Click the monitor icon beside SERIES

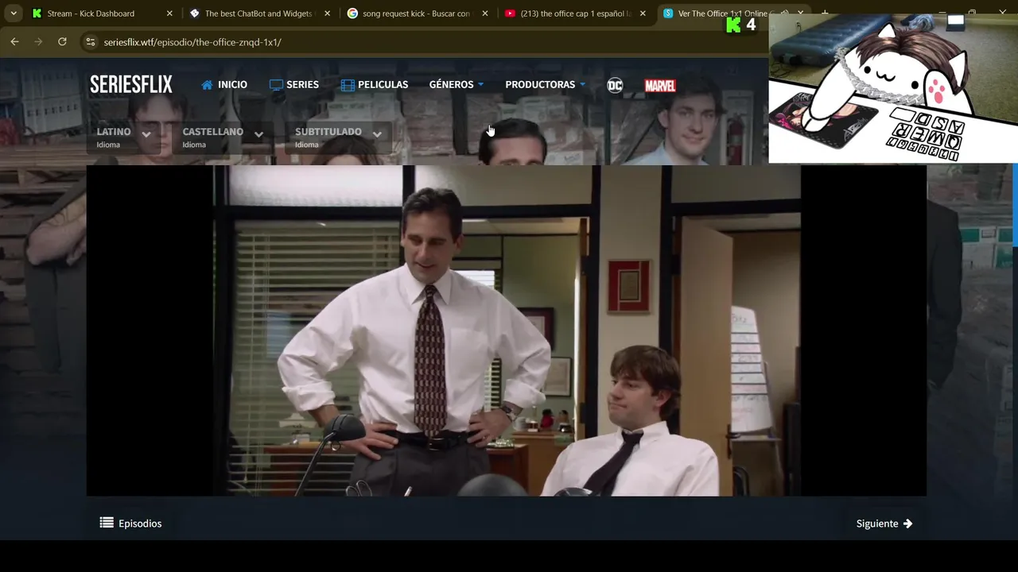pyautogui.click(x=276, y=85)
